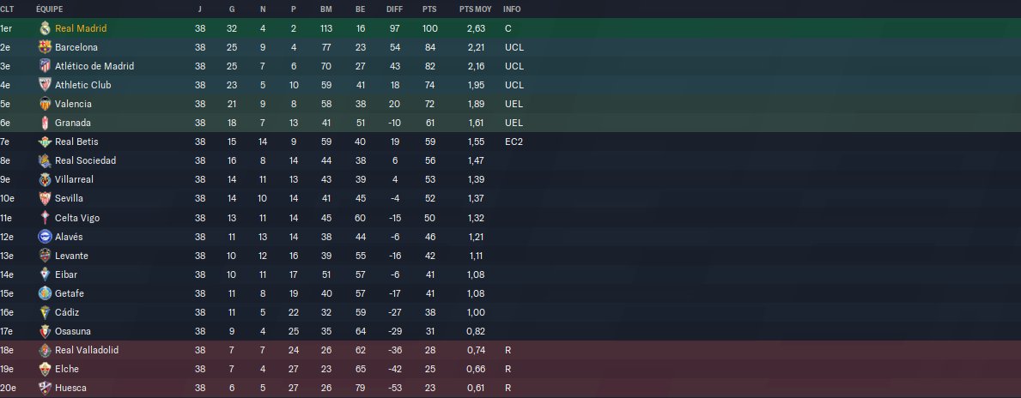
Task: Click the Osasuna crest icon
Action: tap(45, 331)
